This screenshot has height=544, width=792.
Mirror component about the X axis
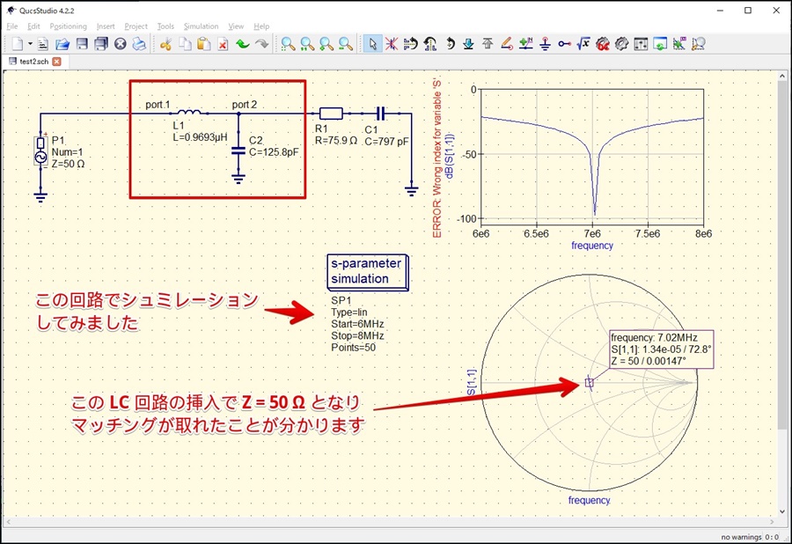(411, 44)
